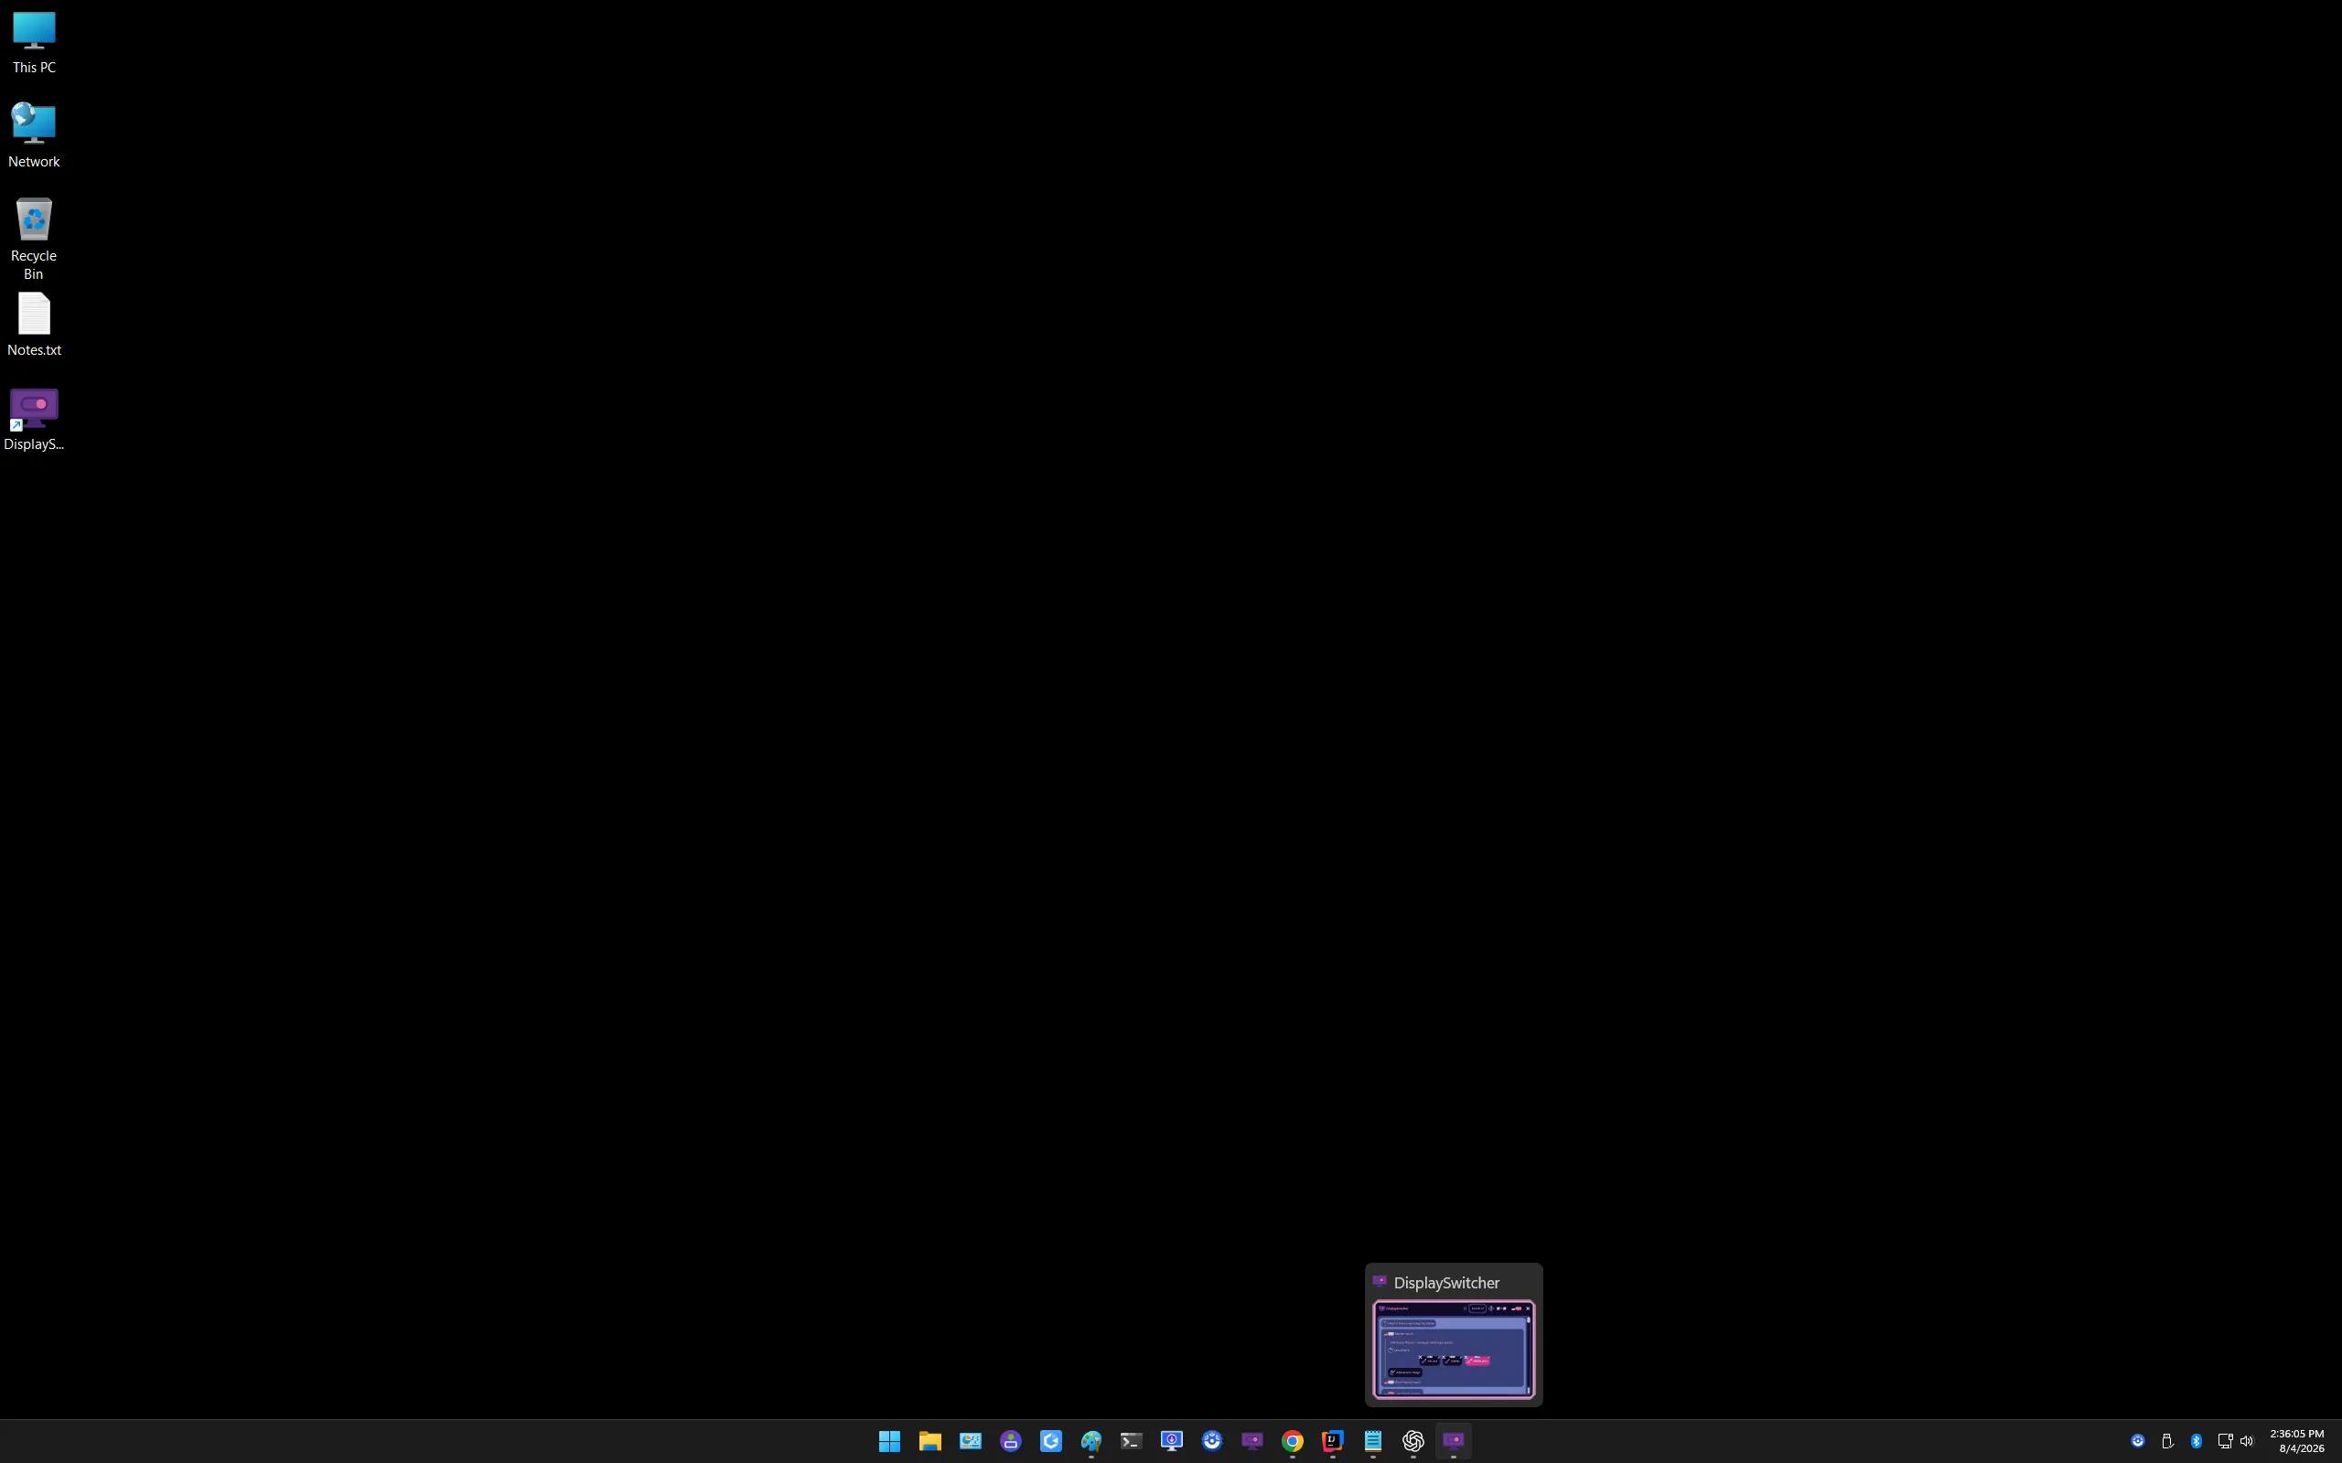Screen dimensions: 2342x1463
Task: Open IntelliJ IDEA from the taskbar
Action: pyautogui.click(x=1333, y=1441)
